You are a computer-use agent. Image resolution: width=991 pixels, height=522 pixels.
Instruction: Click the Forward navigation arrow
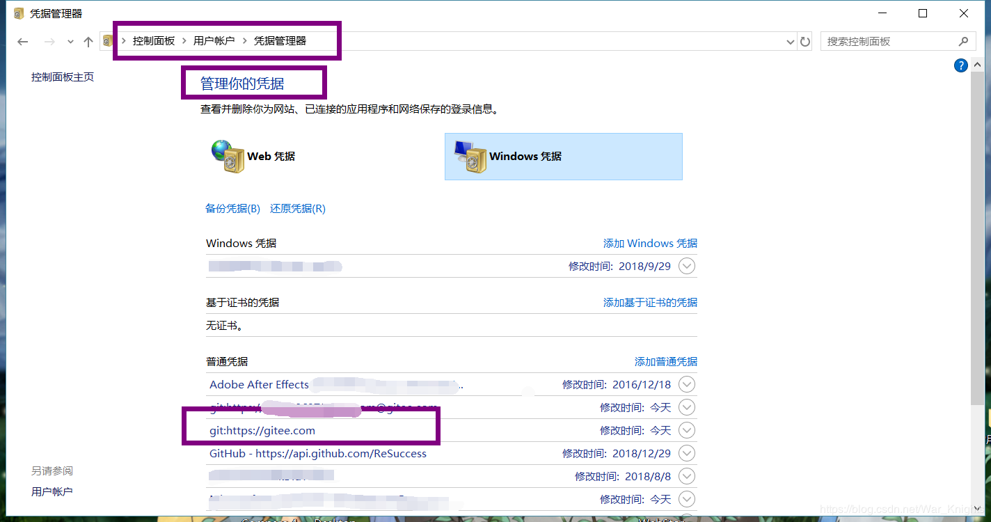(49, 42)
